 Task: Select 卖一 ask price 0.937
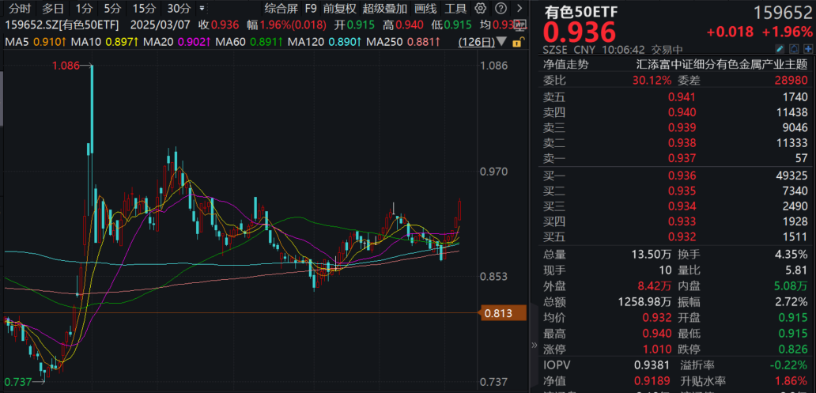(682, 158)
